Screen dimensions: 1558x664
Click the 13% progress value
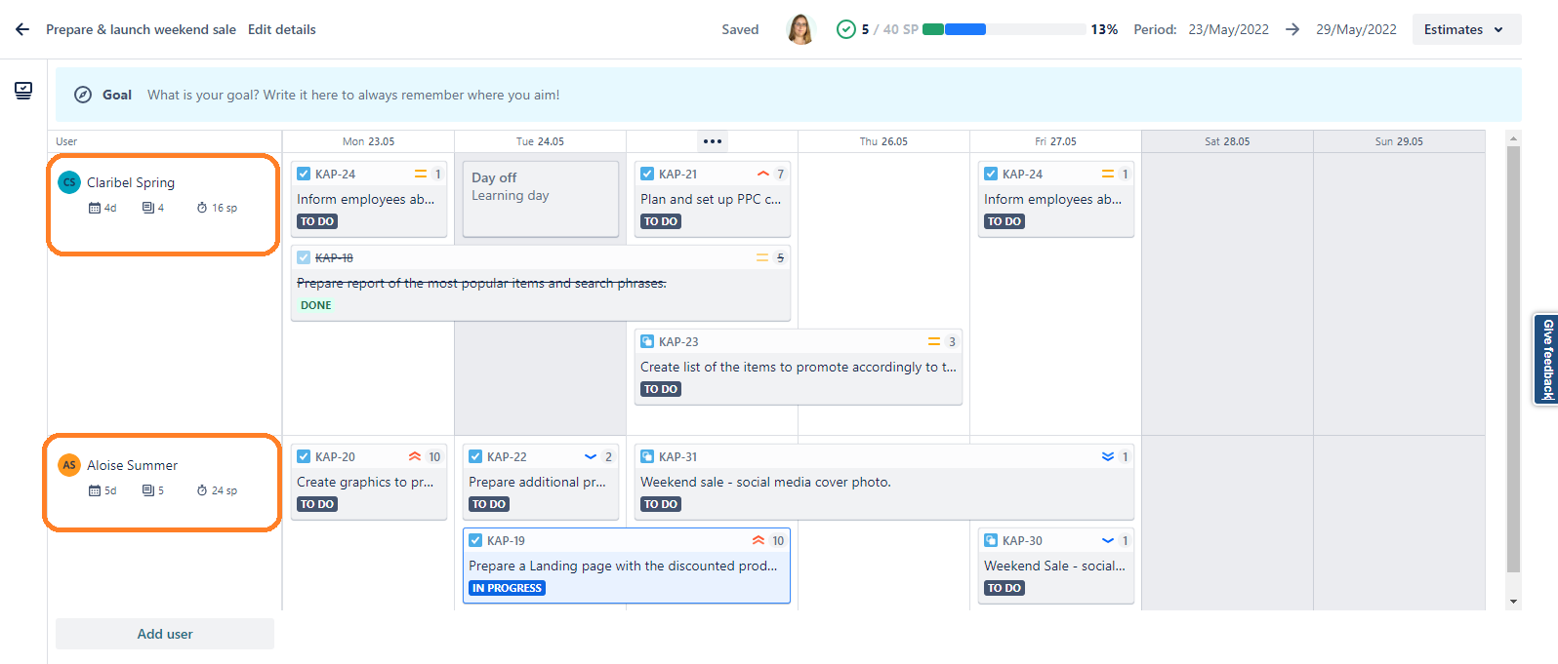(1104, 29)
